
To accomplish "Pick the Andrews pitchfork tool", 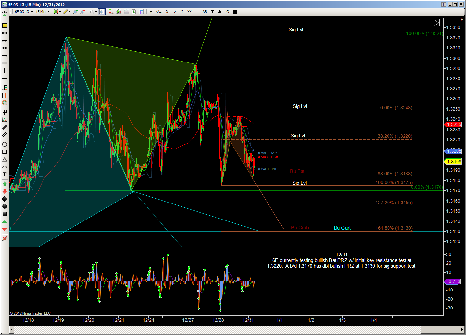I will tap(5, 112).
